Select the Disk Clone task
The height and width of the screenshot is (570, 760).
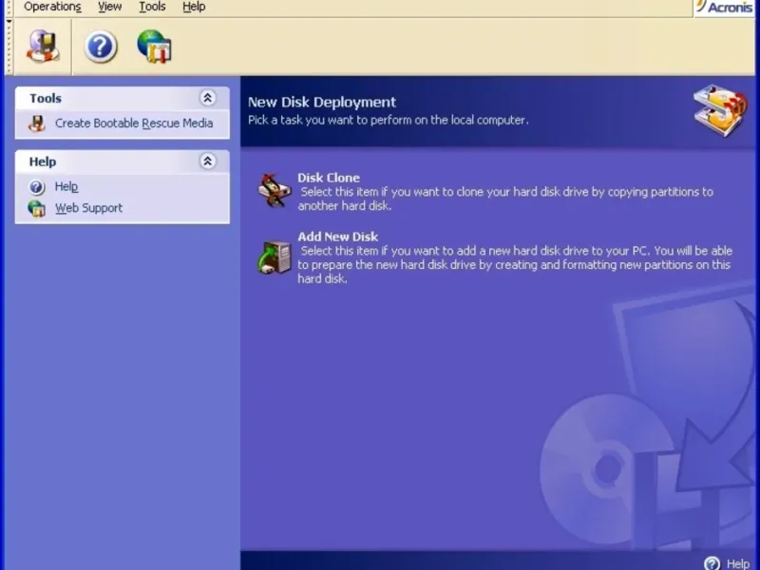coord(329,178)
